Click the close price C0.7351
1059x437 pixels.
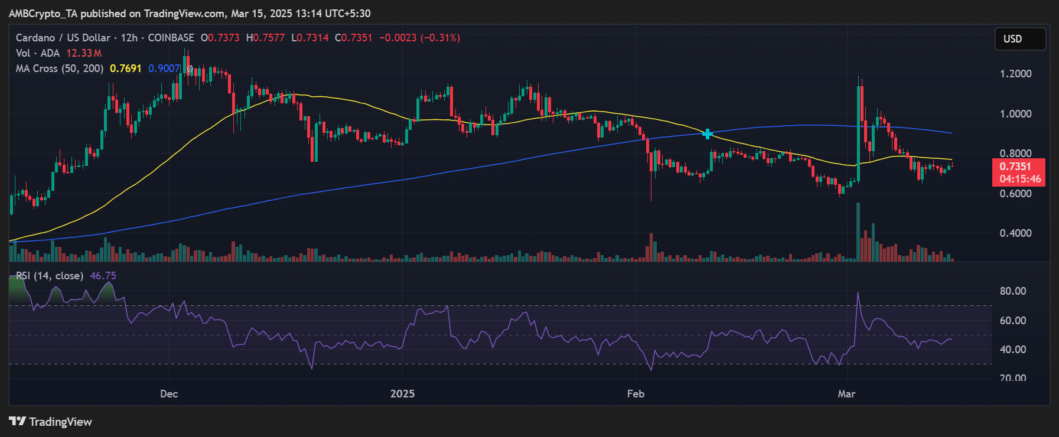click(354, 38)
